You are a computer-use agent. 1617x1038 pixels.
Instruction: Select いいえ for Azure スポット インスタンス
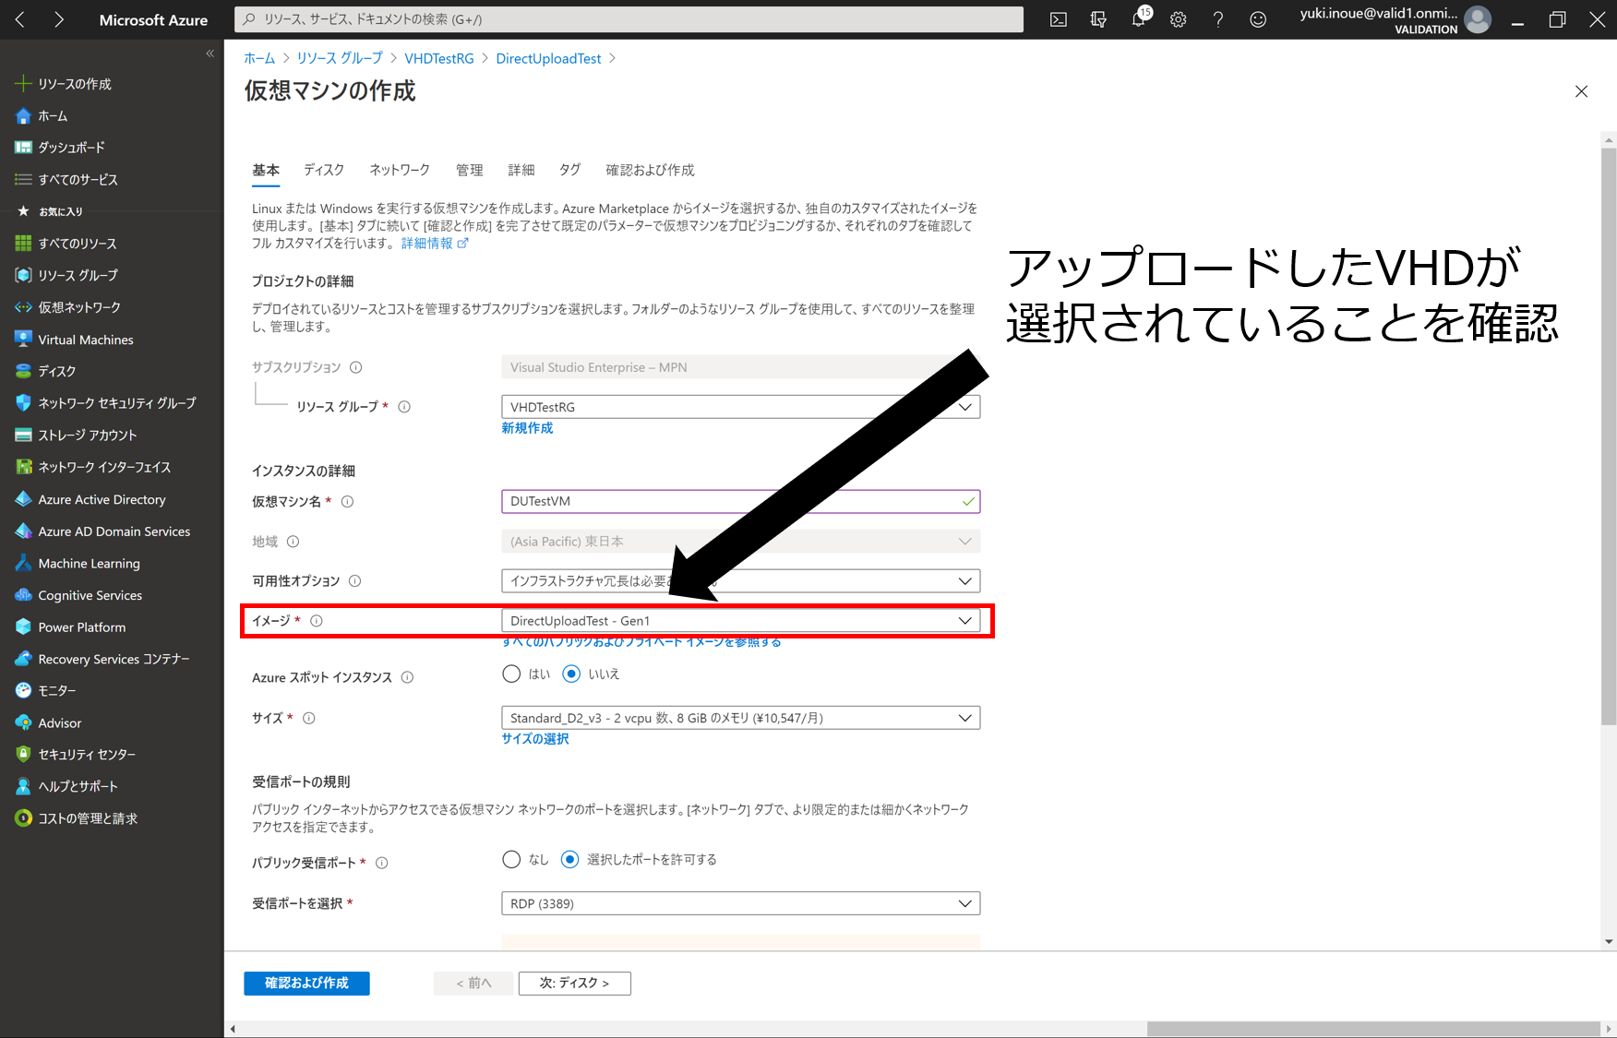coord(571,674)
